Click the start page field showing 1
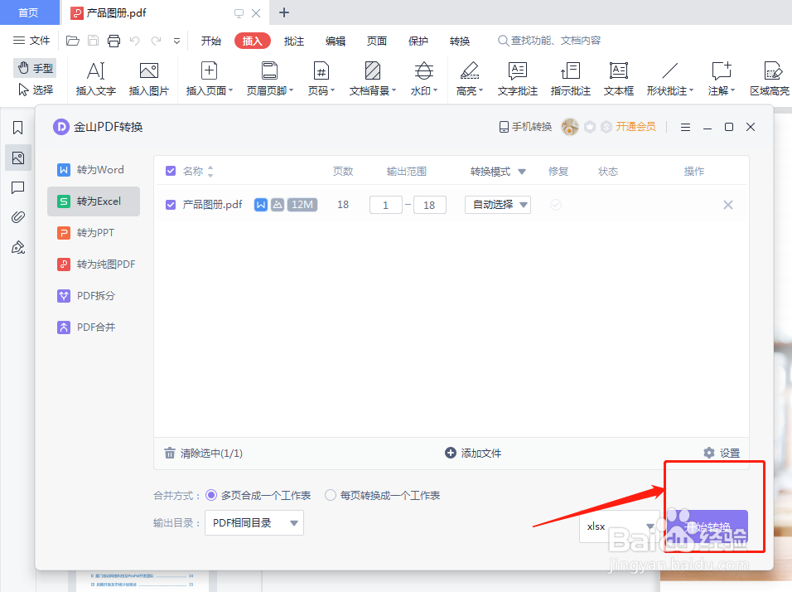This screenshot has width=792, height=592. pyautogui.click(x=386, y=205)
